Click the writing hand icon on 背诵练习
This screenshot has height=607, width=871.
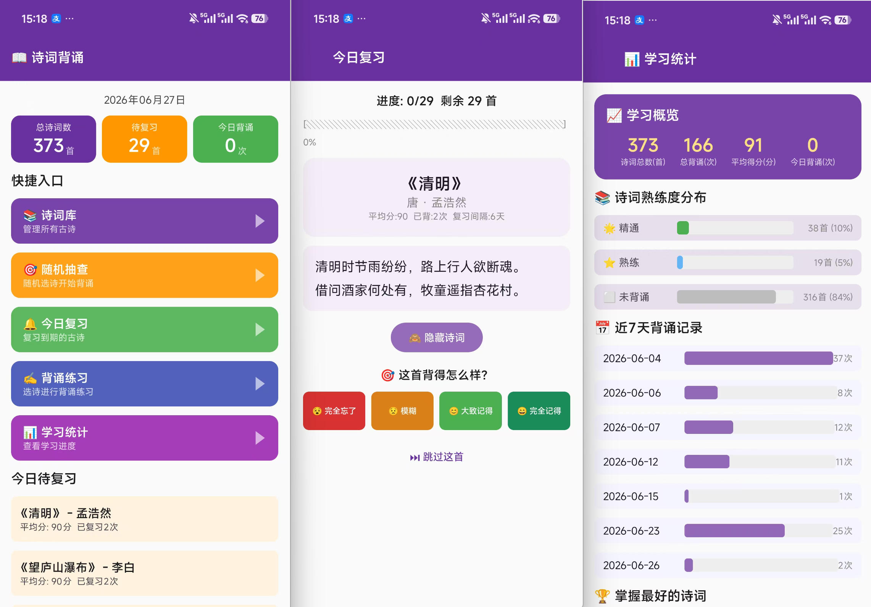pos(30,378)
